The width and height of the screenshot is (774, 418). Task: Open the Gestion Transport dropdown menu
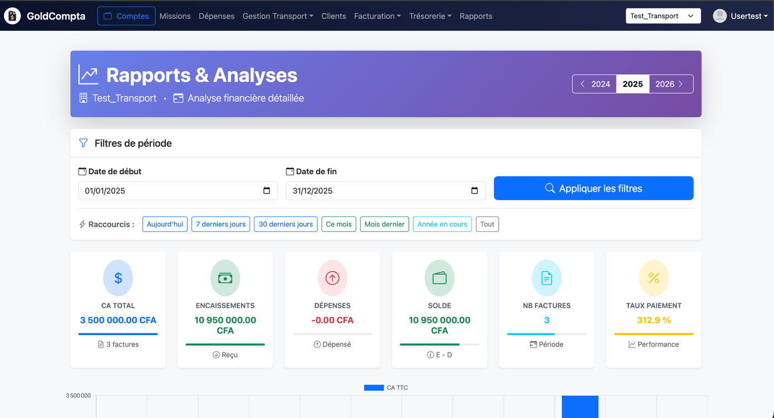(278, 16)
